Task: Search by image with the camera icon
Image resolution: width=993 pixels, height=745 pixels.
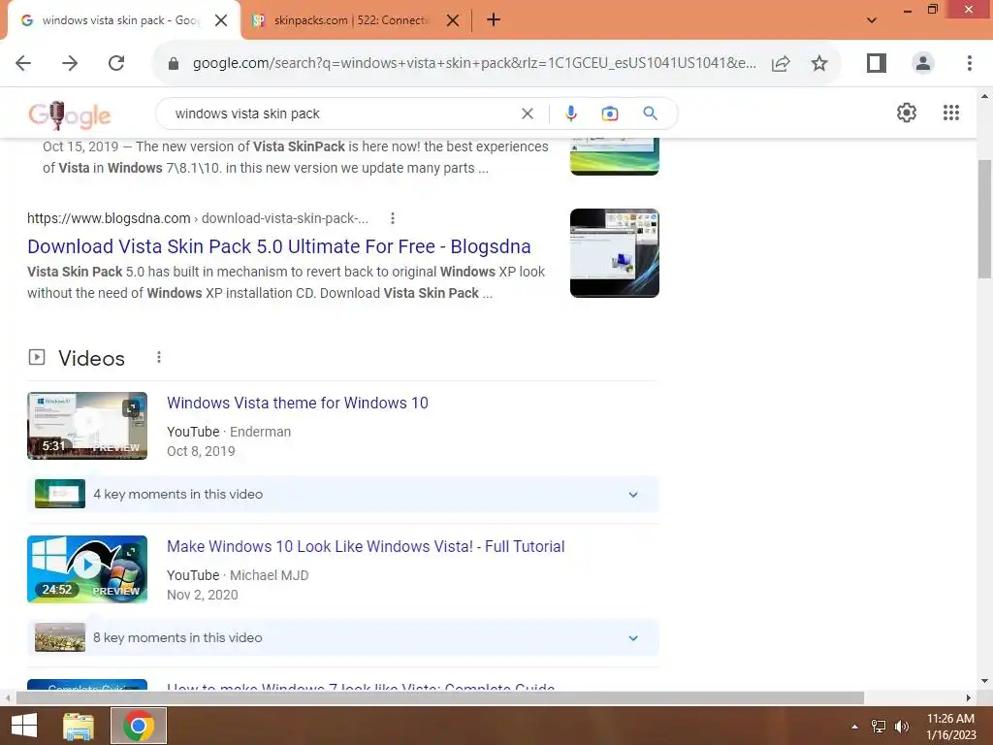Action: pos(609,113)
